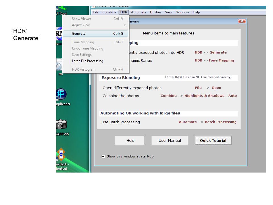This screenshot has width=273, height=205.
Task: Select the camera SNAPPY95 desktop icon
Action: (61, 124)
